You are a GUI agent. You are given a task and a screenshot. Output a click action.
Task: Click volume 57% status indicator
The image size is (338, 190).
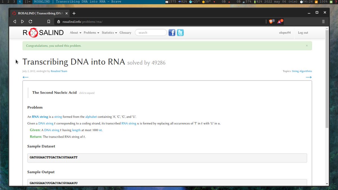pyautogui.click(x=247, y=2)
